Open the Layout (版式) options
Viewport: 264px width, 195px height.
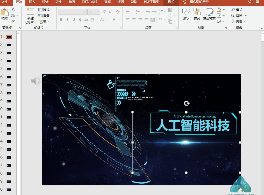[46, 9]
